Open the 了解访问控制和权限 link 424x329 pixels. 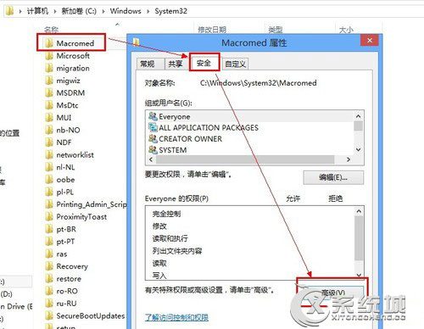pyautogui.click(x=176, y=317)
